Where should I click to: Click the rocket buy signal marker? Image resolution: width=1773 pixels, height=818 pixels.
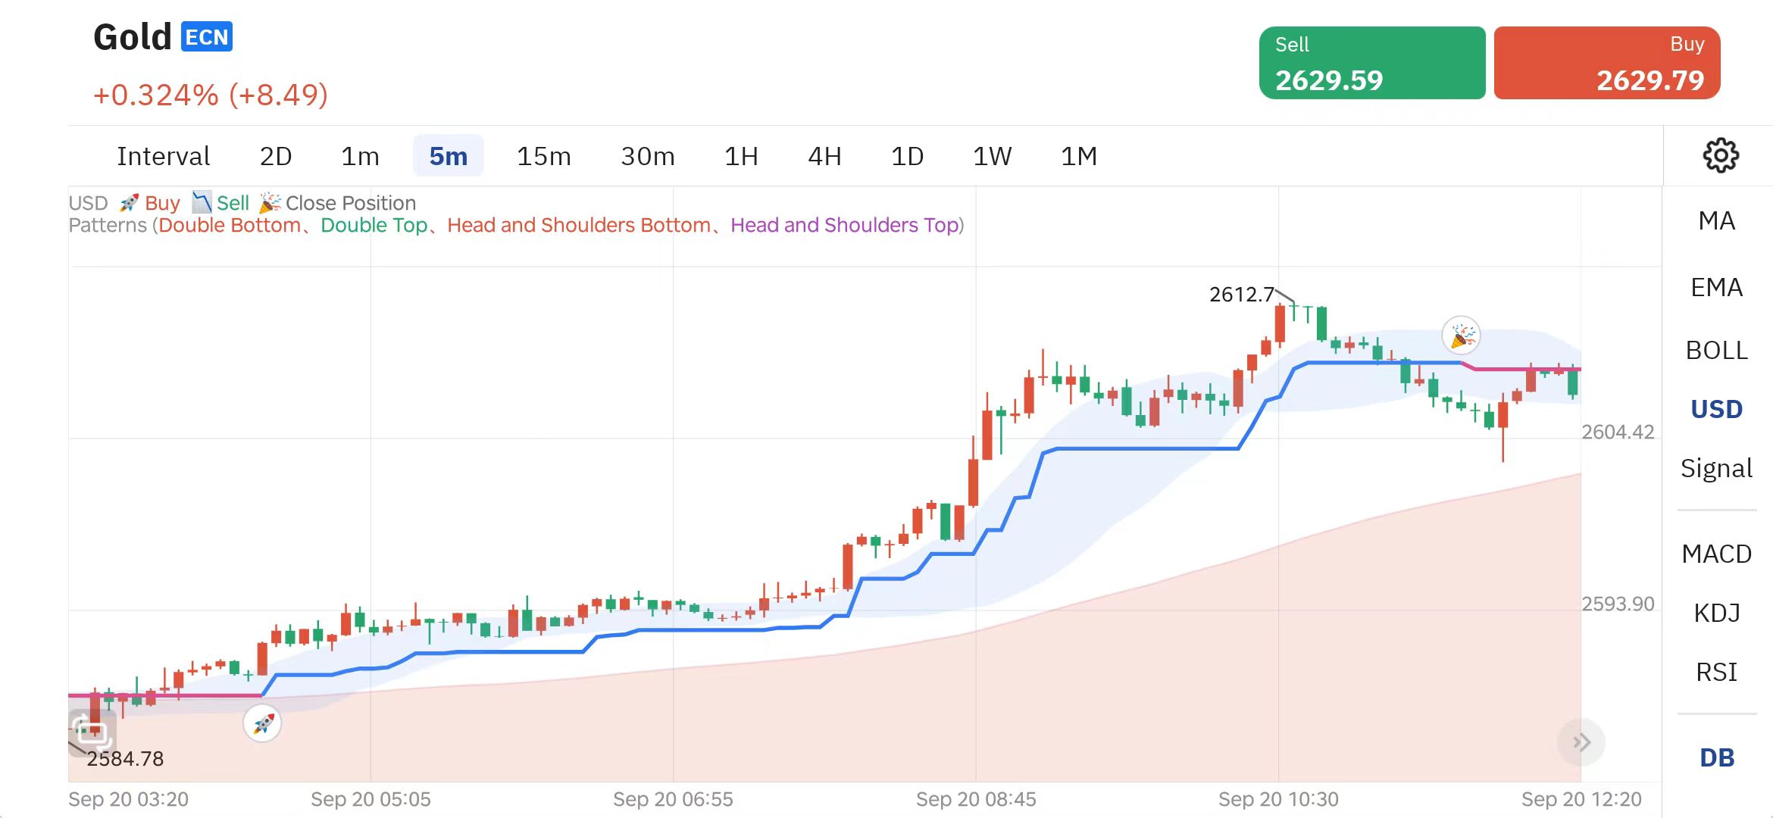(x=262, y=723)
